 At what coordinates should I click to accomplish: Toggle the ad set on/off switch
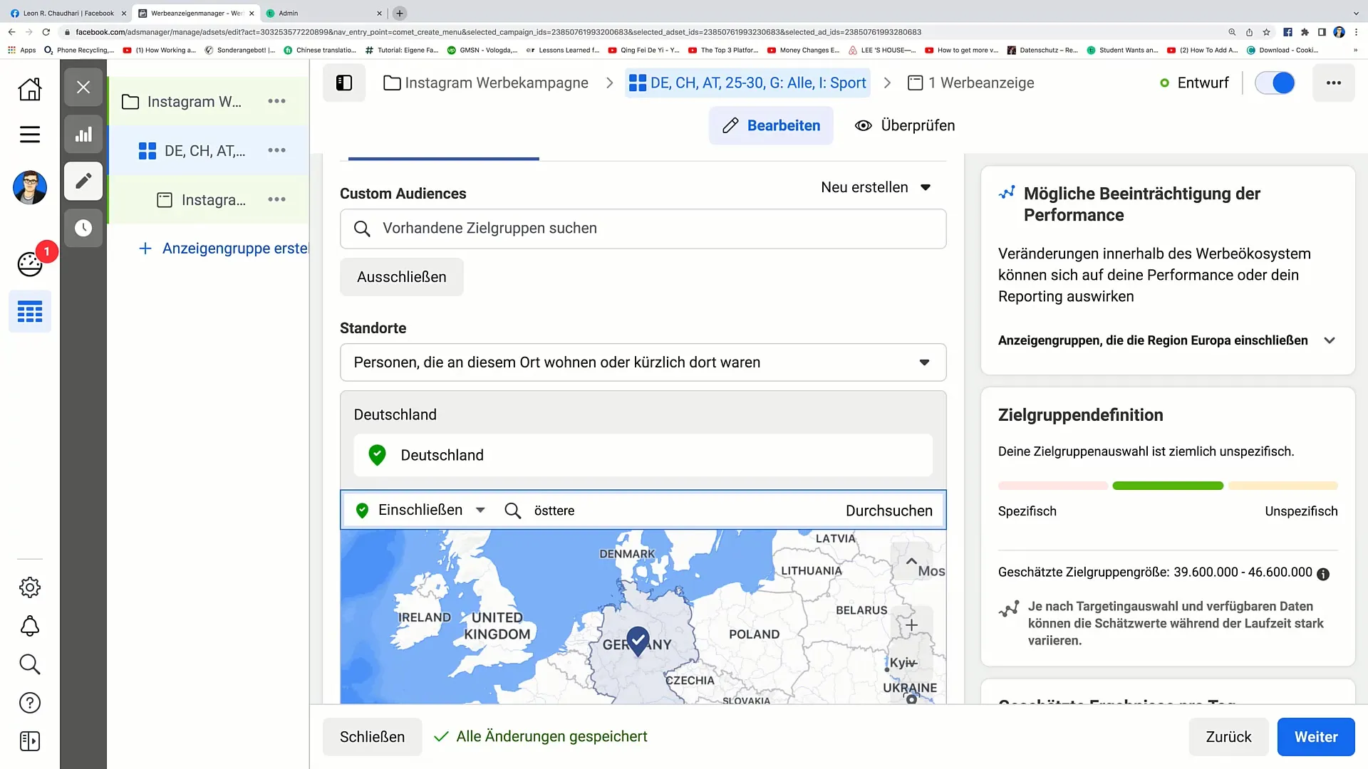1275,83
